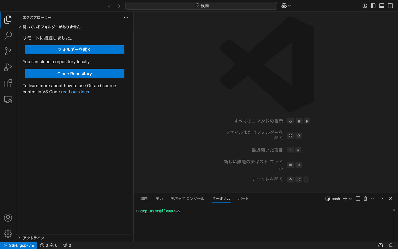Viewport: 398px width, 249px height.
Task: Open the Search view in the activity bar
Action: 8,35
